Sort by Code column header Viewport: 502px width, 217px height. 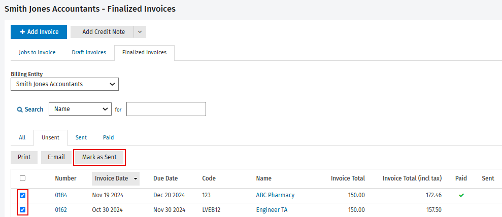(209, 178)
